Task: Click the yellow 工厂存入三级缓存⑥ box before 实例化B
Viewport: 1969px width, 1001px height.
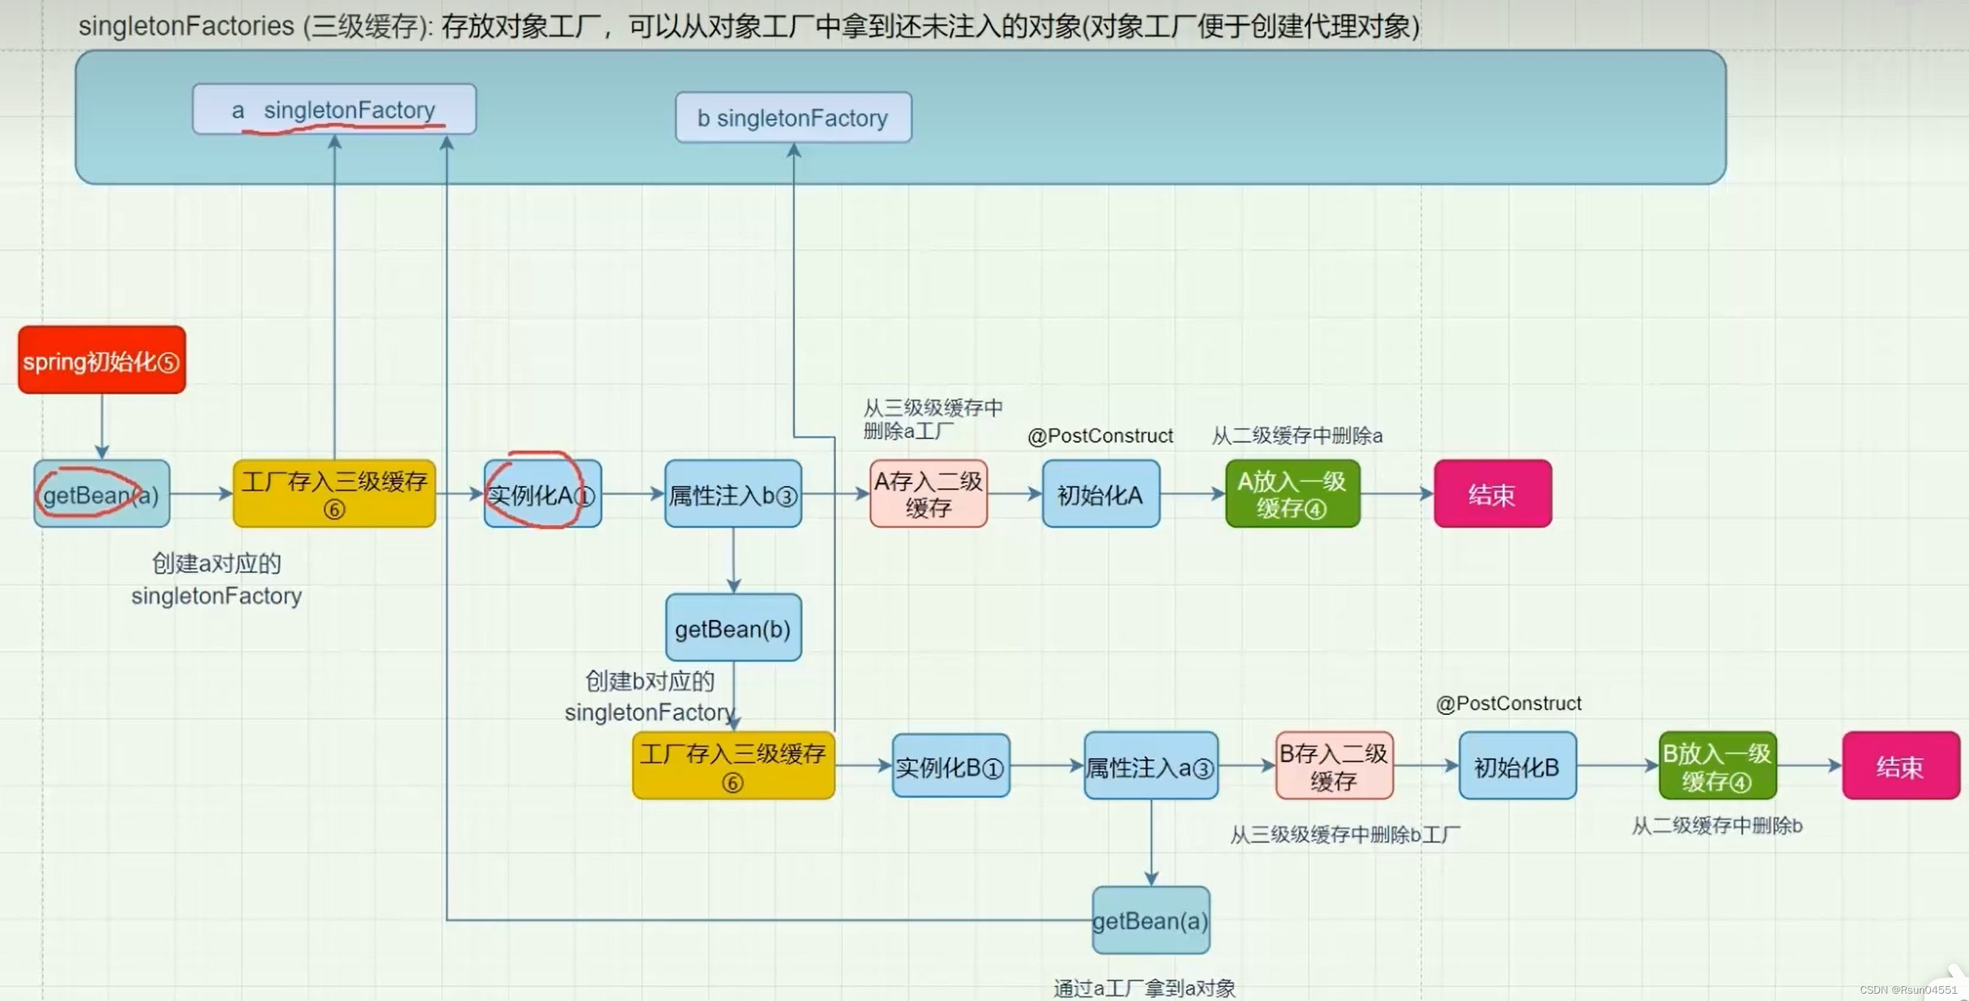Action: point(733,766)
